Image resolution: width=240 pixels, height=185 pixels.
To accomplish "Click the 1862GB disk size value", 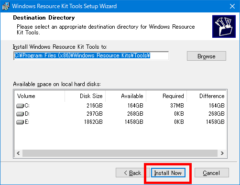I will pos(93,122).
